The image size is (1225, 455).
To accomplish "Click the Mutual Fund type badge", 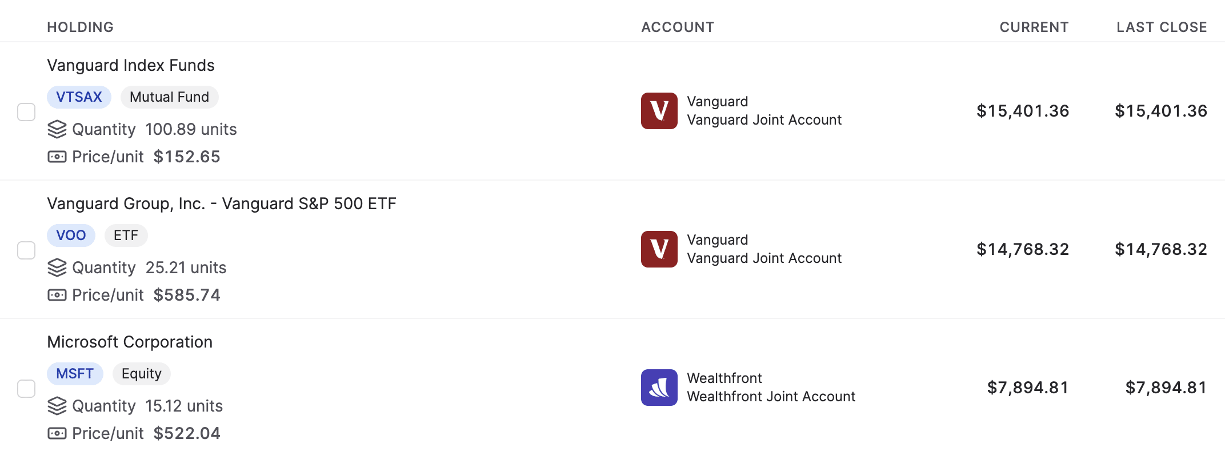I will [169, 97].
